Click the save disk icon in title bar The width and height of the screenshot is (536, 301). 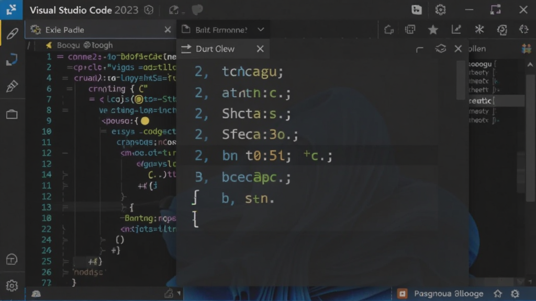pyautogui.click(x=416, y=9)
